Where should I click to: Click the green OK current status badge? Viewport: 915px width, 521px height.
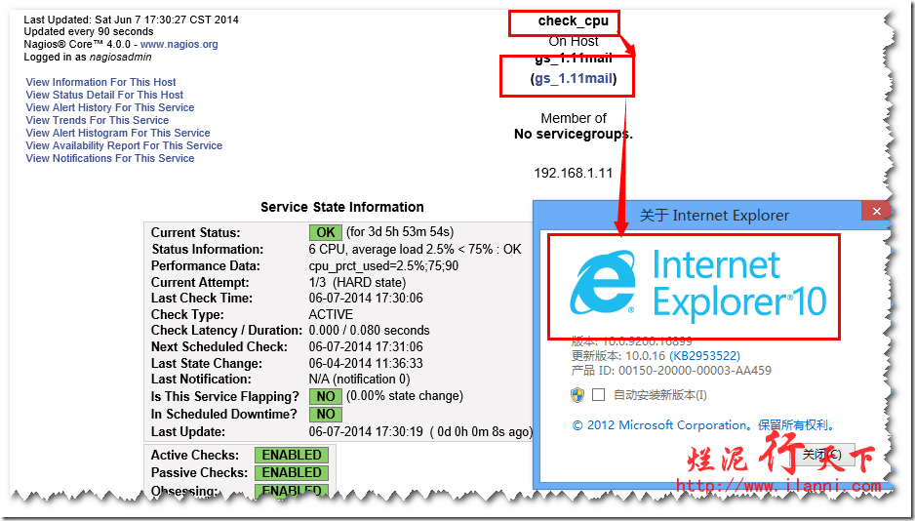(x=325, y=233)
